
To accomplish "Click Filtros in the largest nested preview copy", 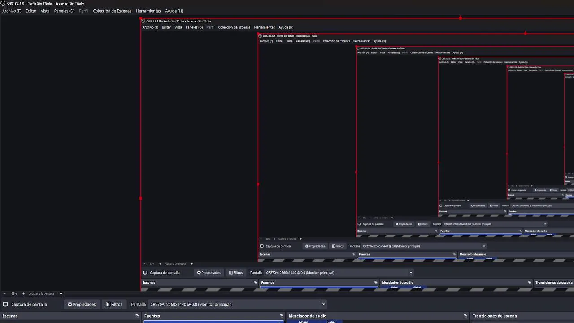I will (x=236, y=273).
